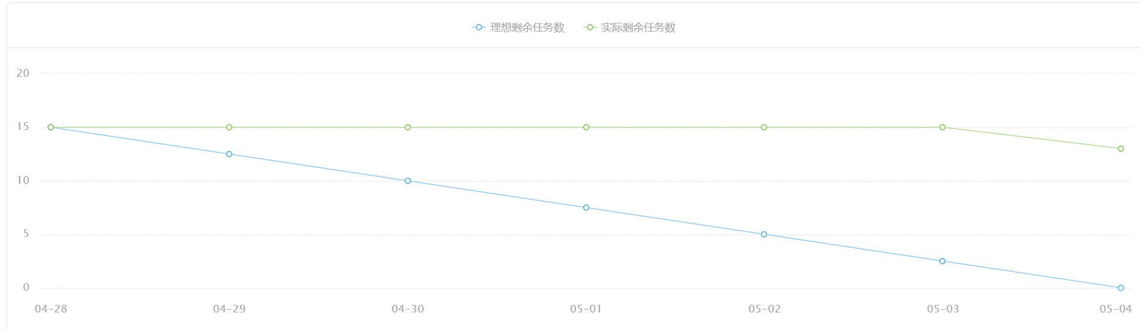Image resolution: width=1140 pixels, height=330 pixels.
Task: Click the 20 value on the y-axis
Action: [23, 73]
